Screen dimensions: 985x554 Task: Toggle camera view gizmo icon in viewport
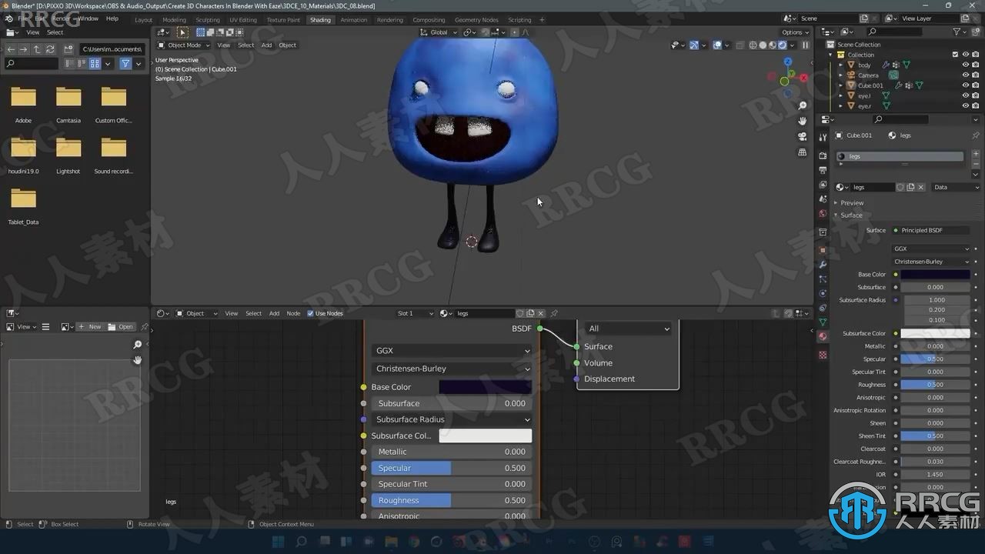coord(803,136)
